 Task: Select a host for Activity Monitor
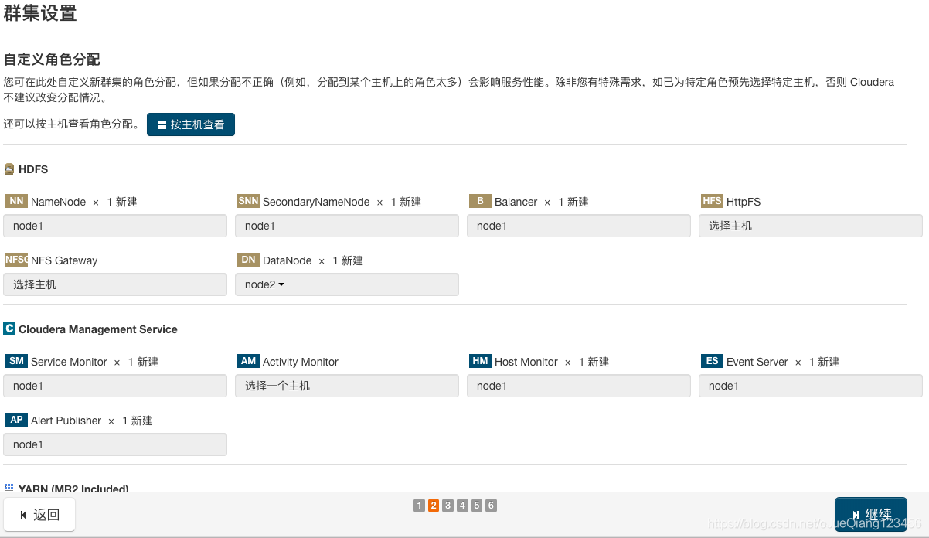[347, 386]
